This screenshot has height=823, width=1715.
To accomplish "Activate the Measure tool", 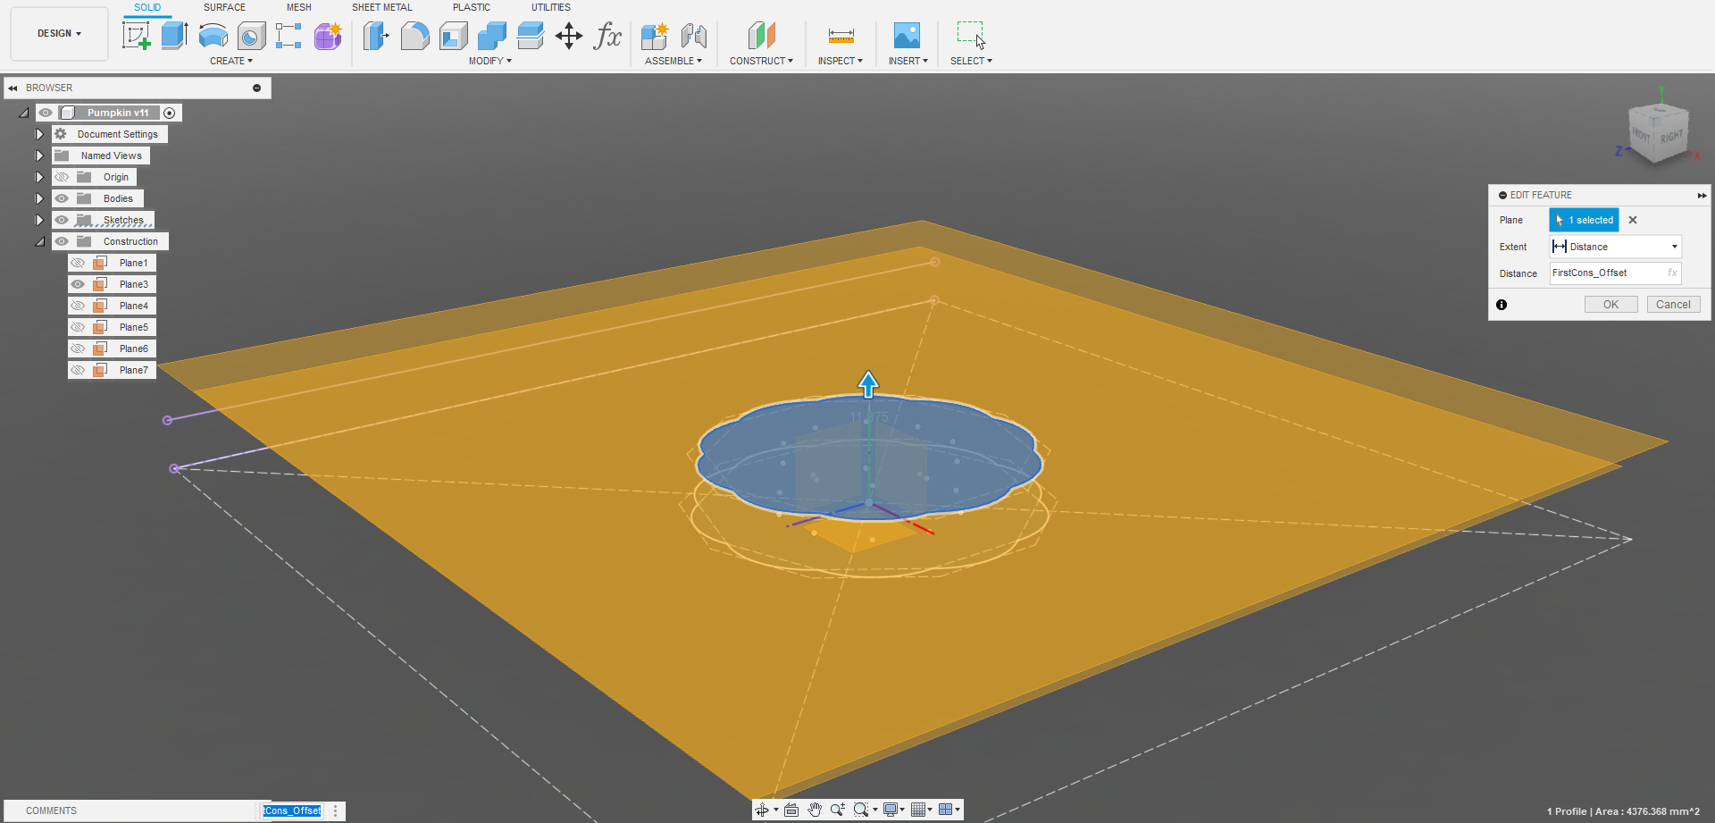I will coord(841,36).
